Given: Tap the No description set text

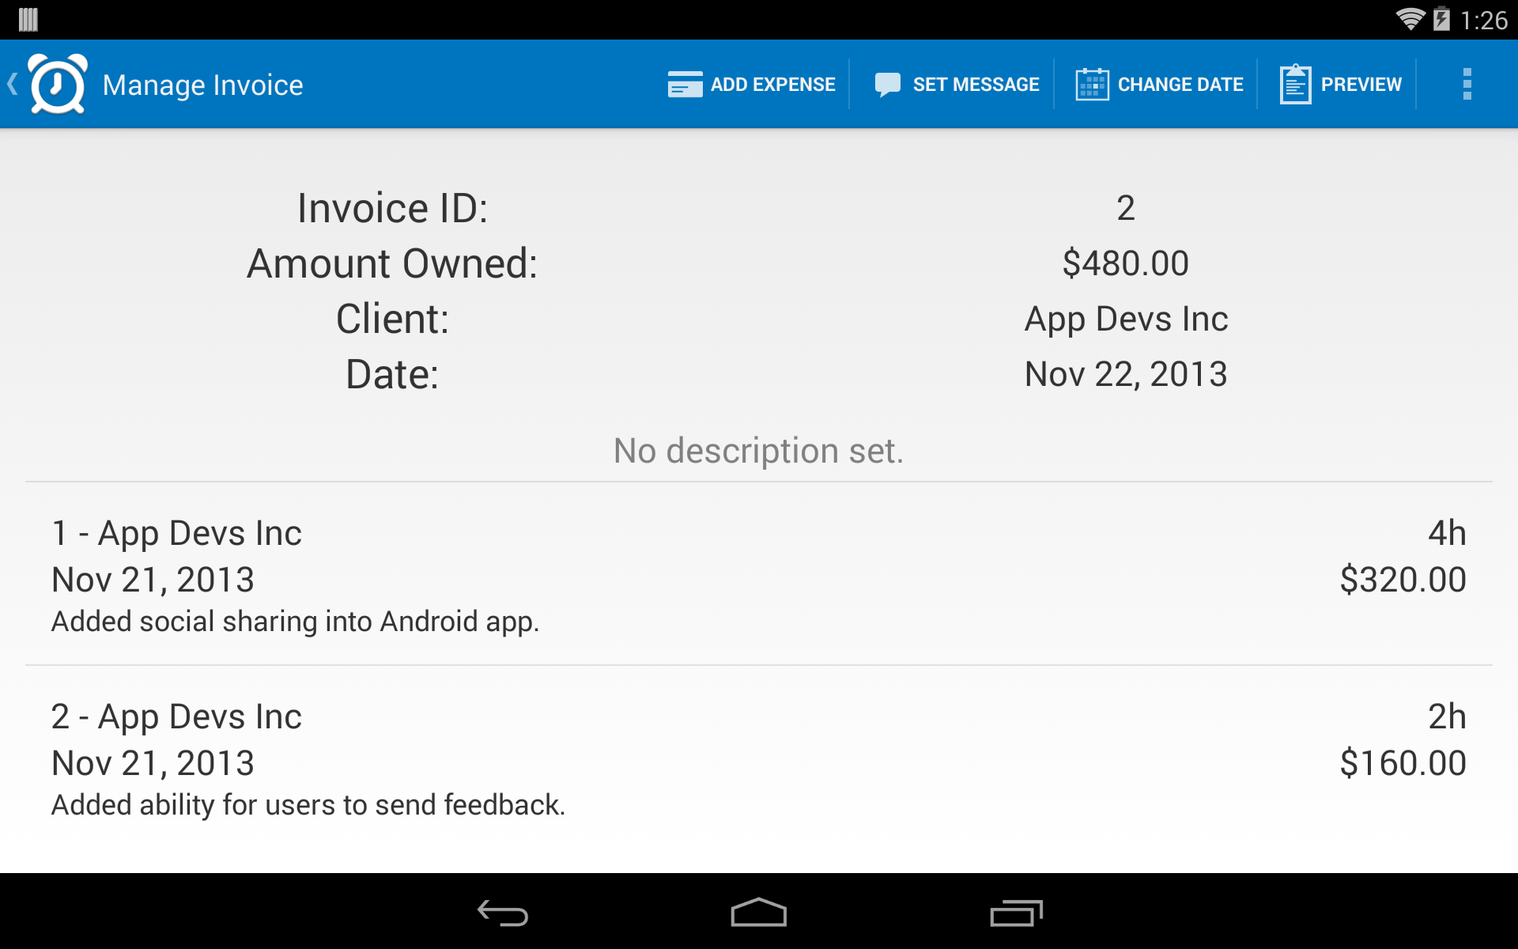Looking at the screenshot, I should (x=757, y=450).
